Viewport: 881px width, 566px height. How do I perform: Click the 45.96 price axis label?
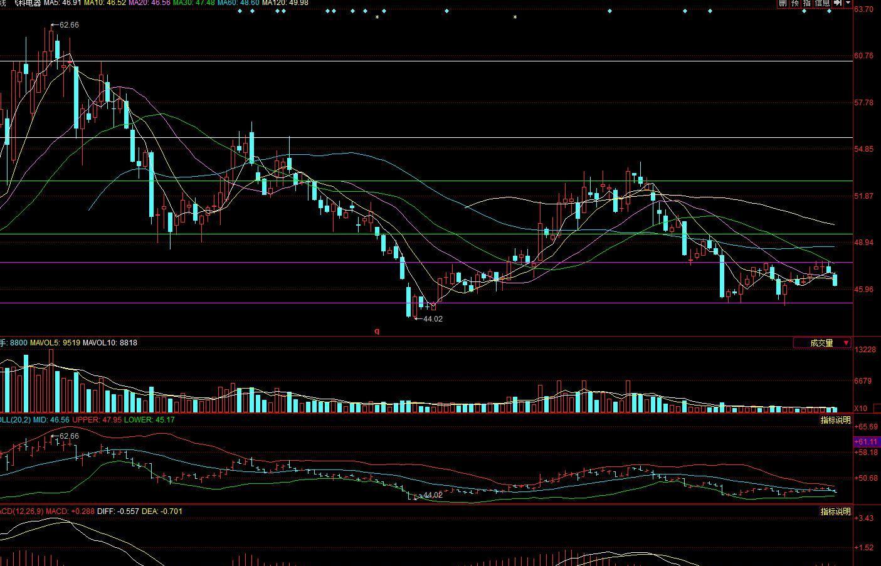pyautogui.click(x=864, y=290)
